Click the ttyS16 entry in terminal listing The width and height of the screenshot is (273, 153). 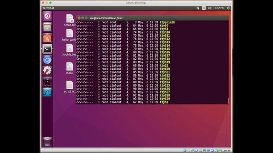pyautogui.click(x=165, y=52)
